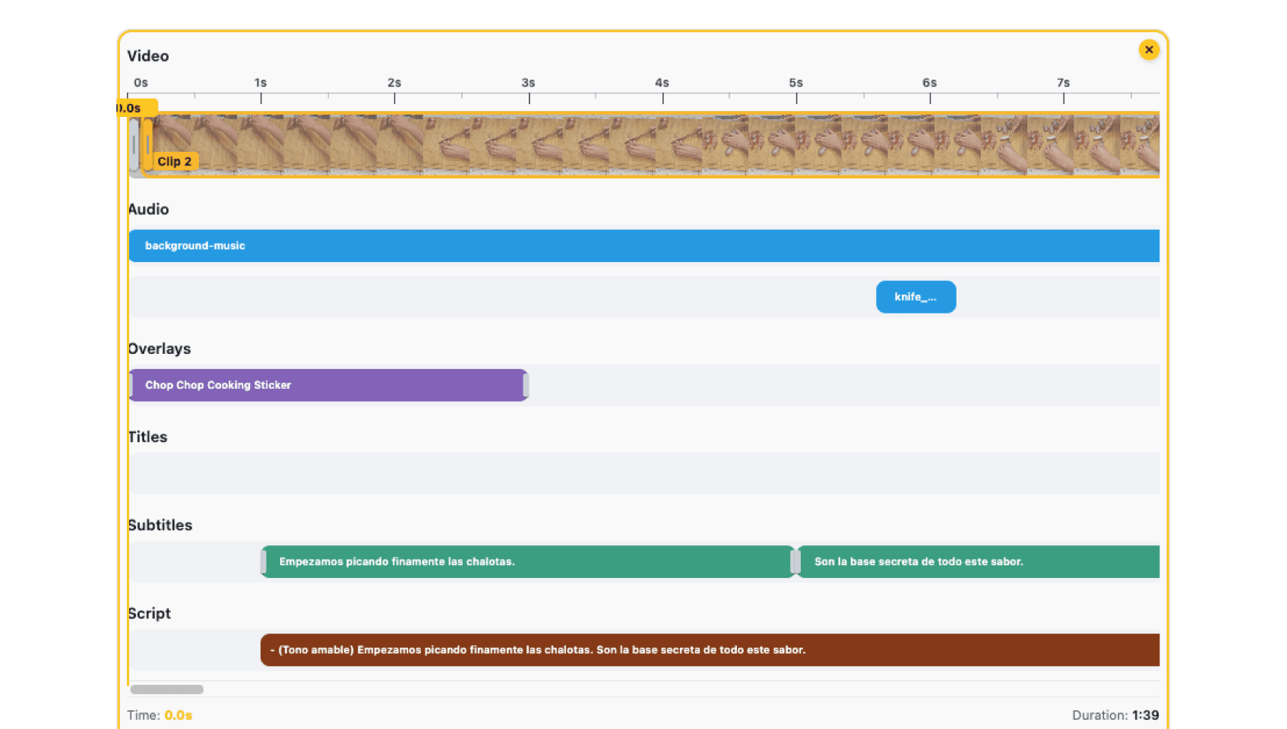The image size is (1287, 729).
Task: Click left handle of first subtitle clip
Action: click(x=264, y=562)
